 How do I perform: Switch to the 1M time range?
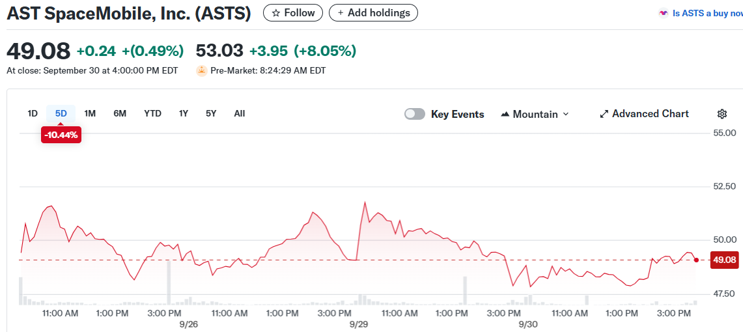point(90,113)
